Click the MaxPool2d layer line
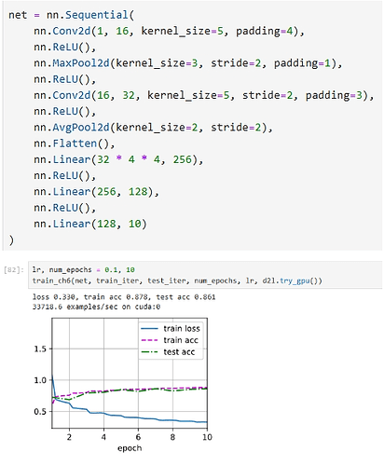 pyautogui.click(x=188, y=63)
